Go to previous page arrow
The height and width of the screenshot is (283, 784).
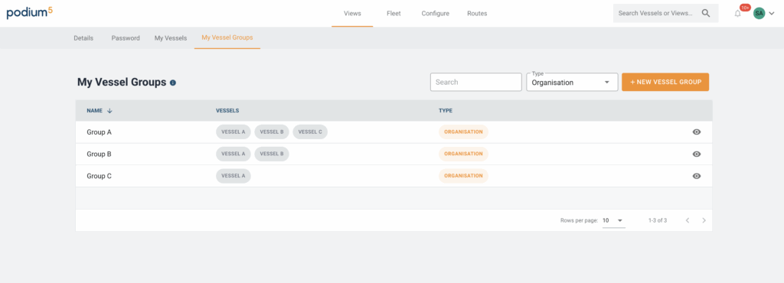click(688, 220)
